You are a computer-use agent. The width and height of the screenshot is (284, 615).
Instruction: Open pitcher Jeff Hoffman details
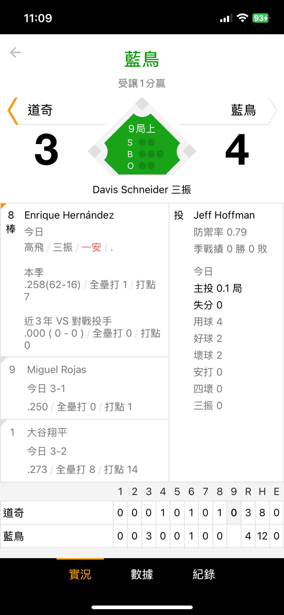[x=224, y=215]
